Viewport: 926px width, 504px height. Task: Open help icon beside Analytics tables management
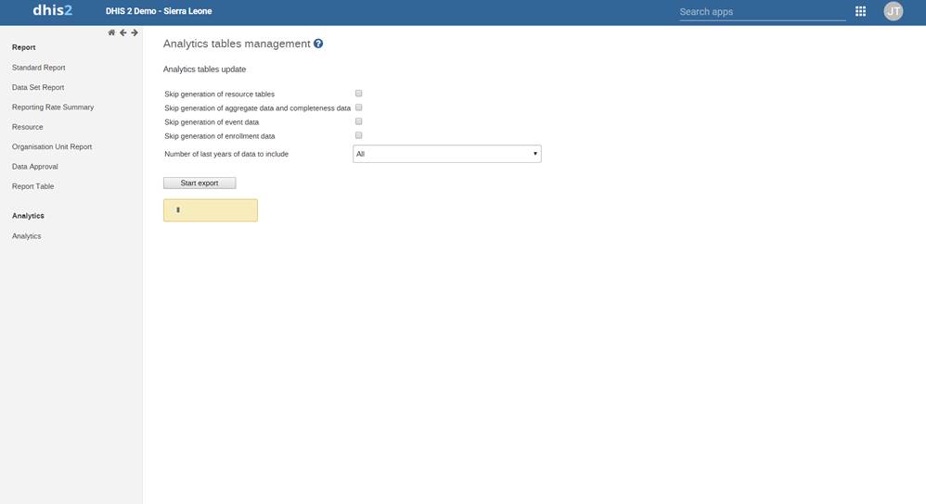pos(318,44)
